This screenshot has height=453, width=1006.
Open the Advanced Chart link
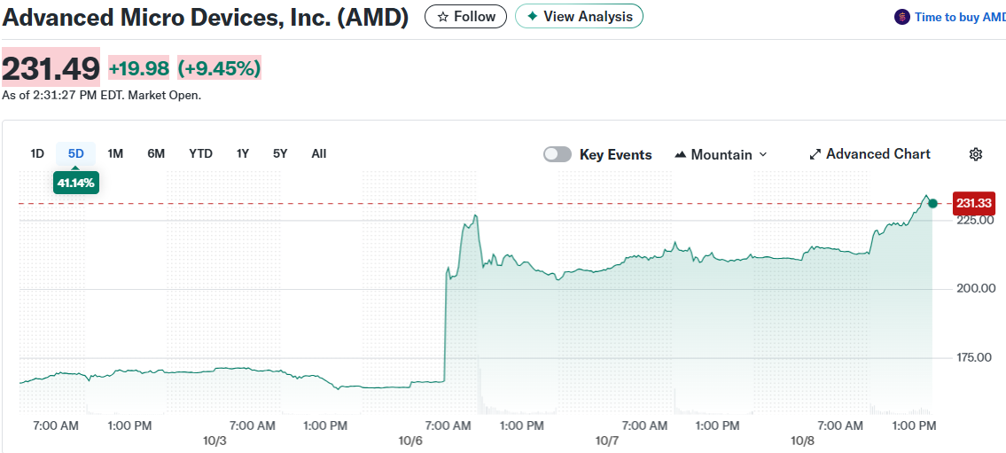[x=877, y=154]
